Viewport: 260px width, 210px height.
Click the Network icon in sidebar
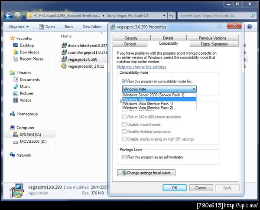click(x=12, y=155)
